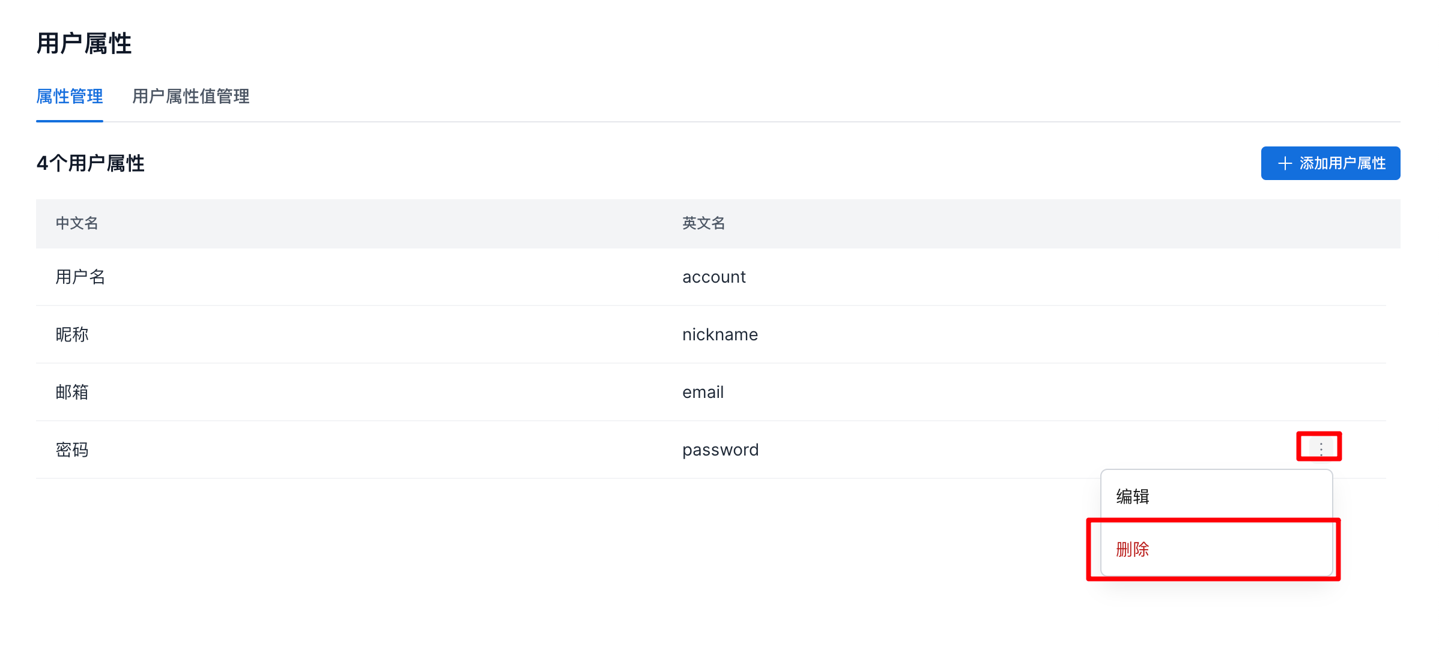
Task: Click the three-dot menu icon in the password row
Action: [x=1321, y=448]
